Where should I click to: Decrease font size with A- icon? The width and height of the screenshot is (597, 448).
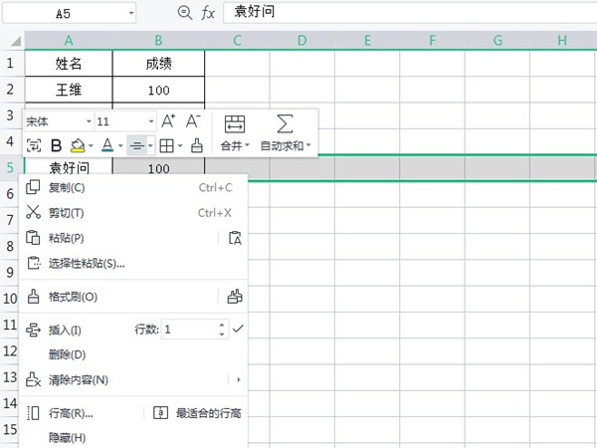(194, 120)
